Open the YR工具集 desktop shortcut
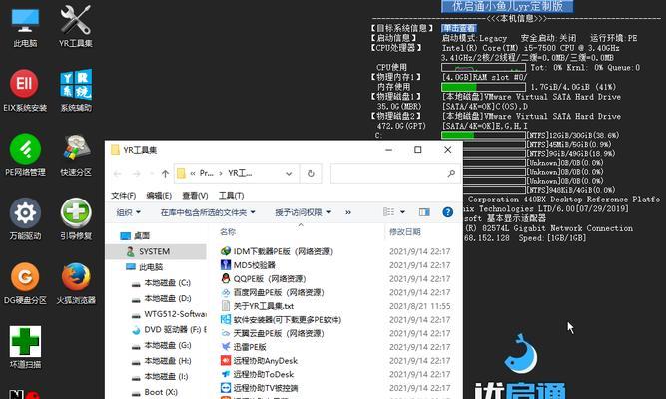Screen dimensions: 666x399 (x=76, y=27)
